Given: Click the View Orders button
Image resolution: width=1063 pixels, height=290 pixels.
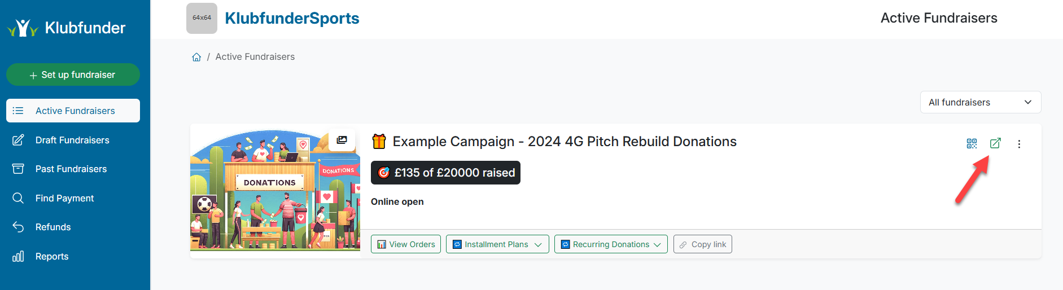Looking at the screenshot, I should [x=406, y=244].
